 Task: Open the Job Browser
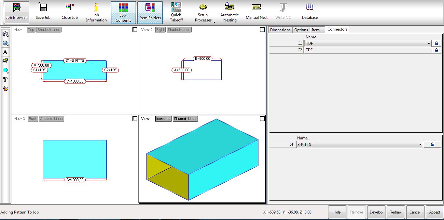click(x=16, y=12)
